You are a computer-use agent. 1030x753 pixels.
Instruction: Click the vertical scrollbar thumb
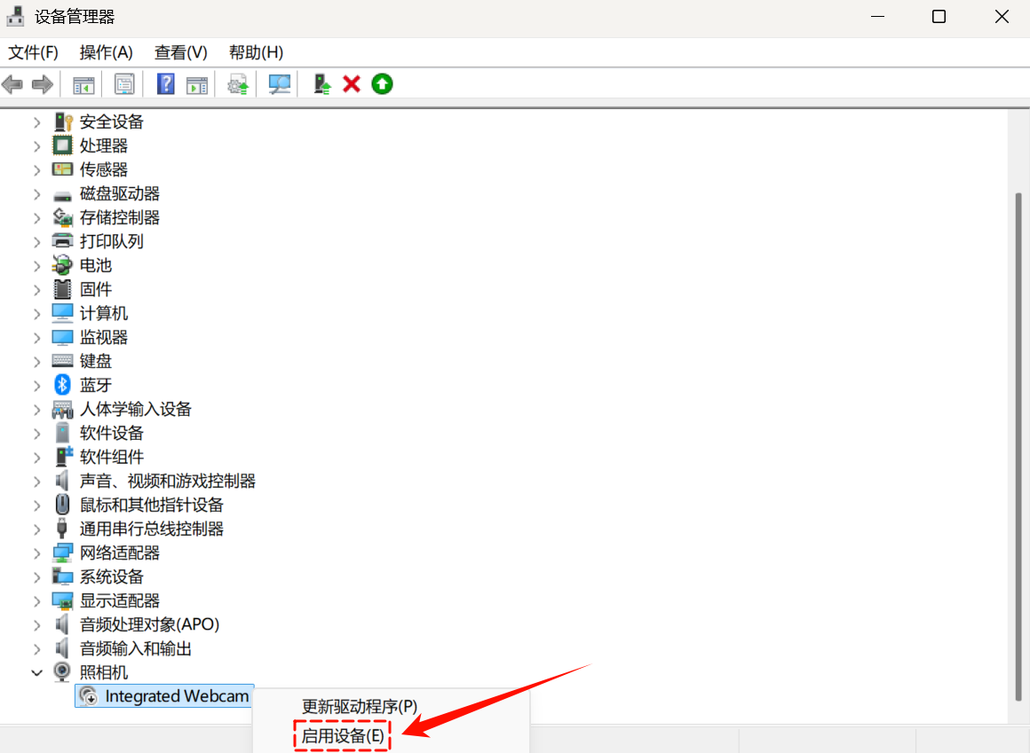coord(1018,443)
